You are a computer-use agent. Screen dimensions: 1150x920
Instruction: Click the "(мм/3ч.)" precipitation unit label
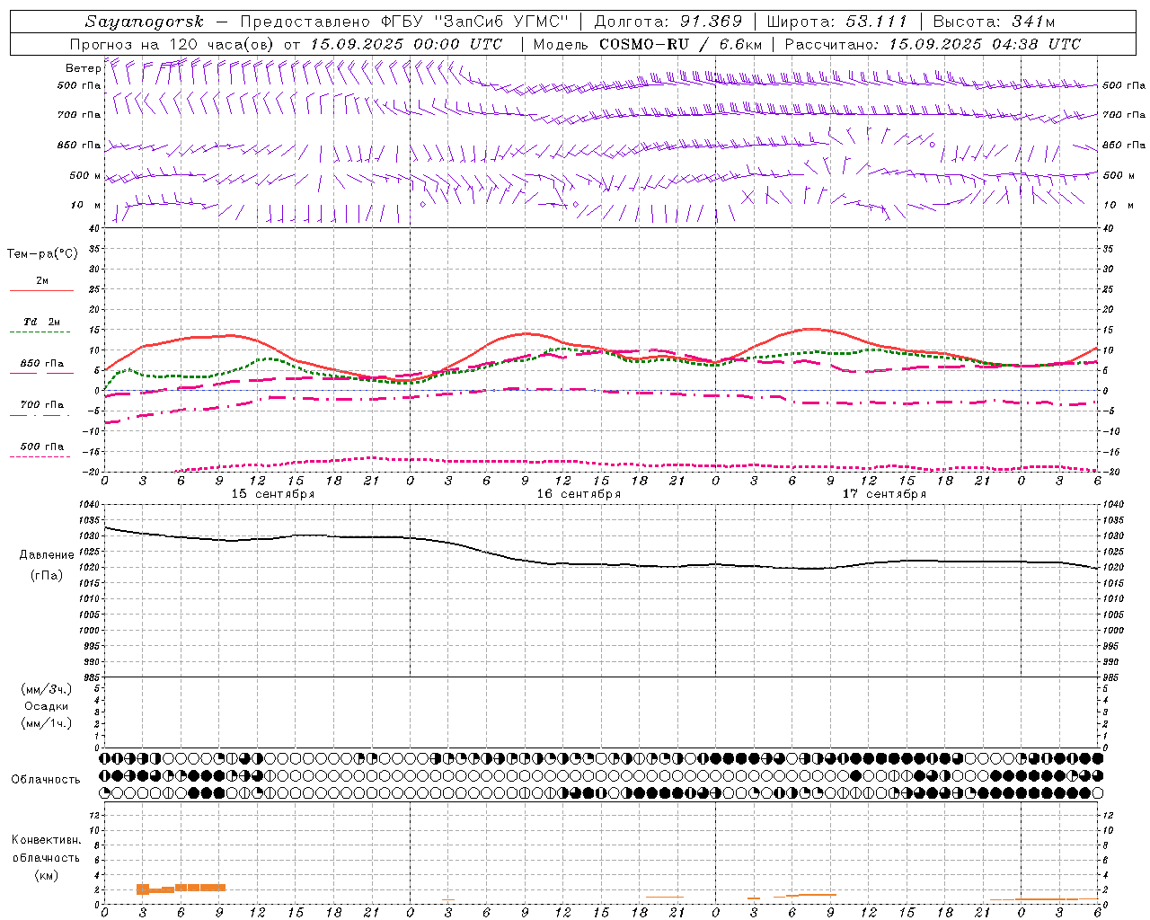coord(46,689)
